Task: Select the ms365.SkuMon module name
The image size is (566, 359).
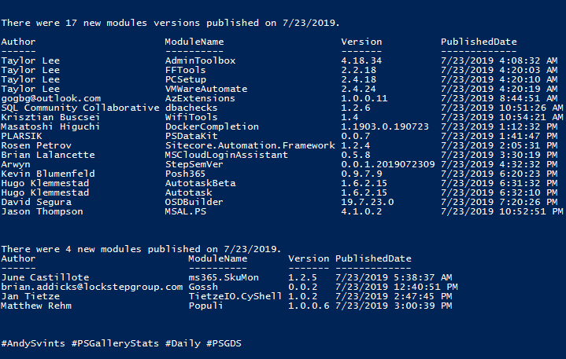Action: [x=224, y=277]
